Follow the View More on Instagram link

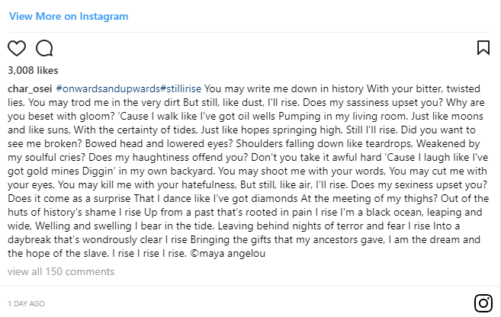pos(69,16)
